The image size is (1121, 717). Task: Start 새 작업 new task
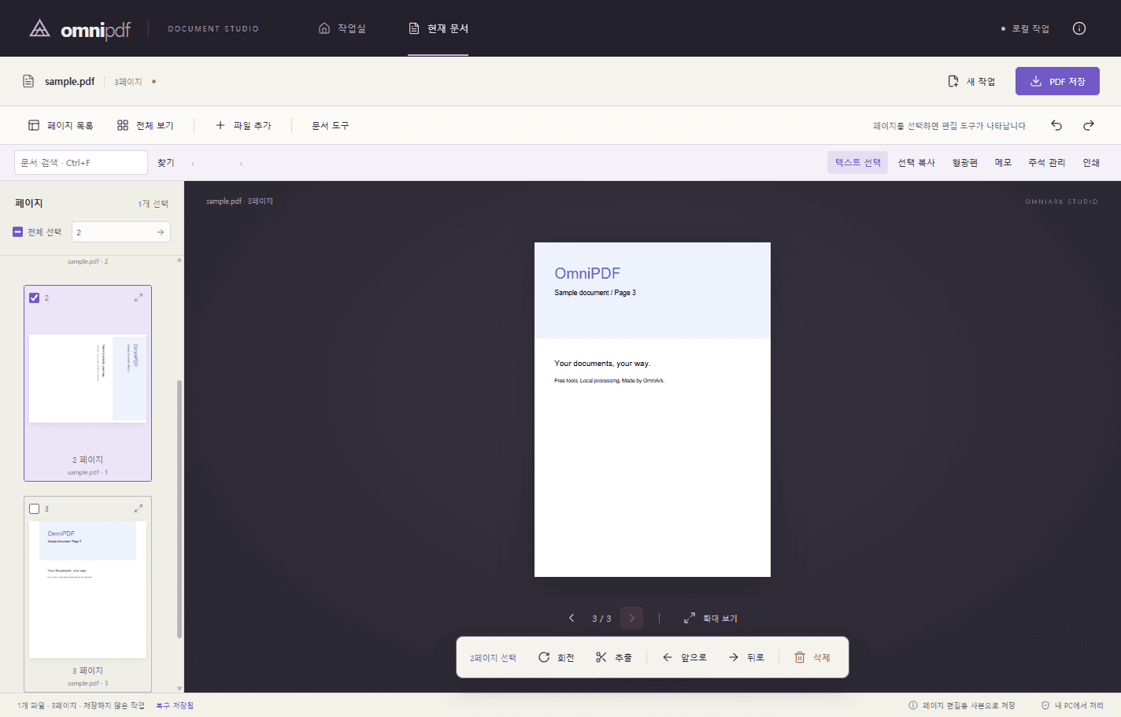[x=971, y=81]
